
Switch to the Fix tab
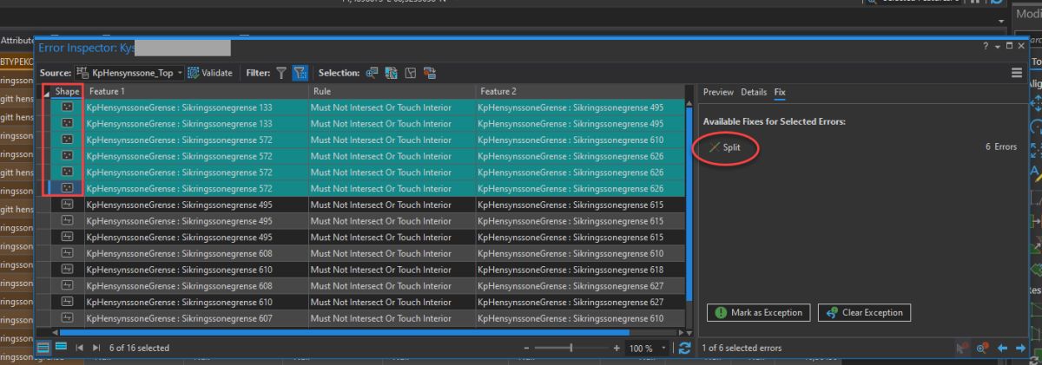[x=780, y=92]
